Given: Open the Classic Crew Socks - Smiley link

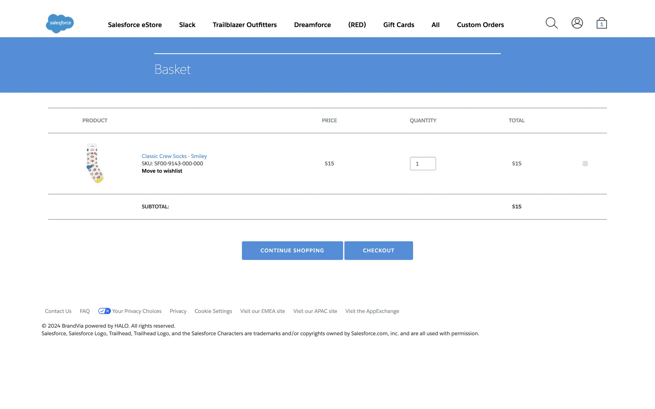Looking at the screenshot, I should tap(174, 156).
